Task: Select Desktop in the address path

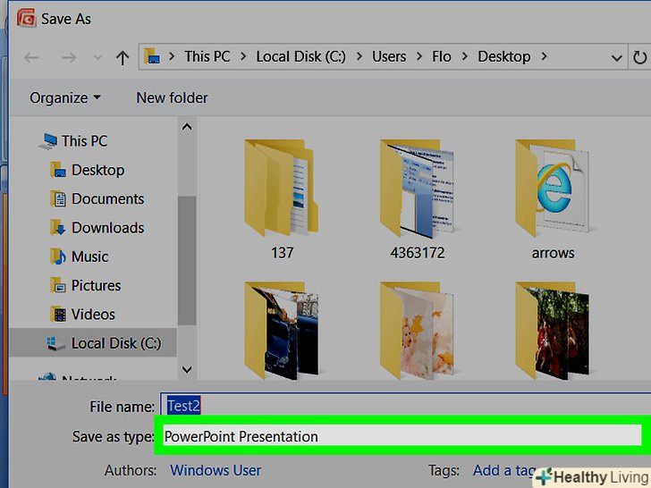Action: pyautogui.click(x=504, y=56)
